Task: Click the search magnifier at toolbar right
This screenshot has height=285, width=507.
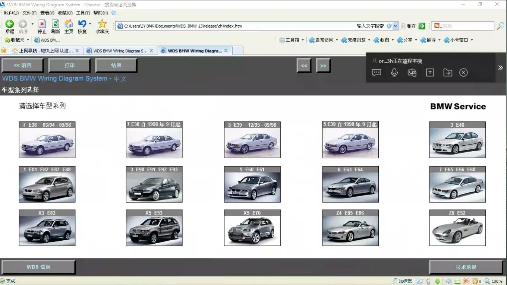Action: 500,26
